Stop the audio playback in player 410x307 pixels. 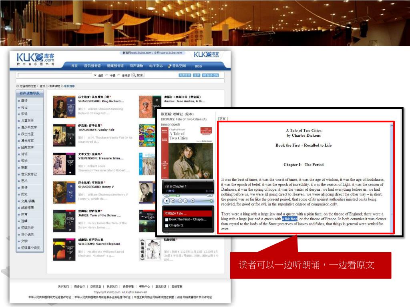click(173, 201)
